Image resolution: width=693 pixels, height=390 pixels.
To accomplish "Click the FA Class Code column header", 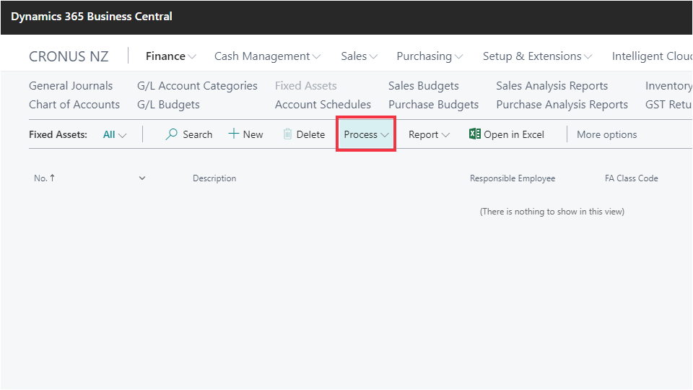I will [x=631, y=178].
